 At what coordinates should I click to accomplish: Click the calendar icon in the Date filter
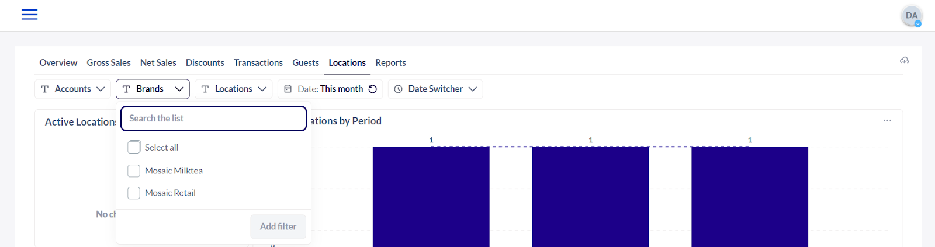pos(288,89)
